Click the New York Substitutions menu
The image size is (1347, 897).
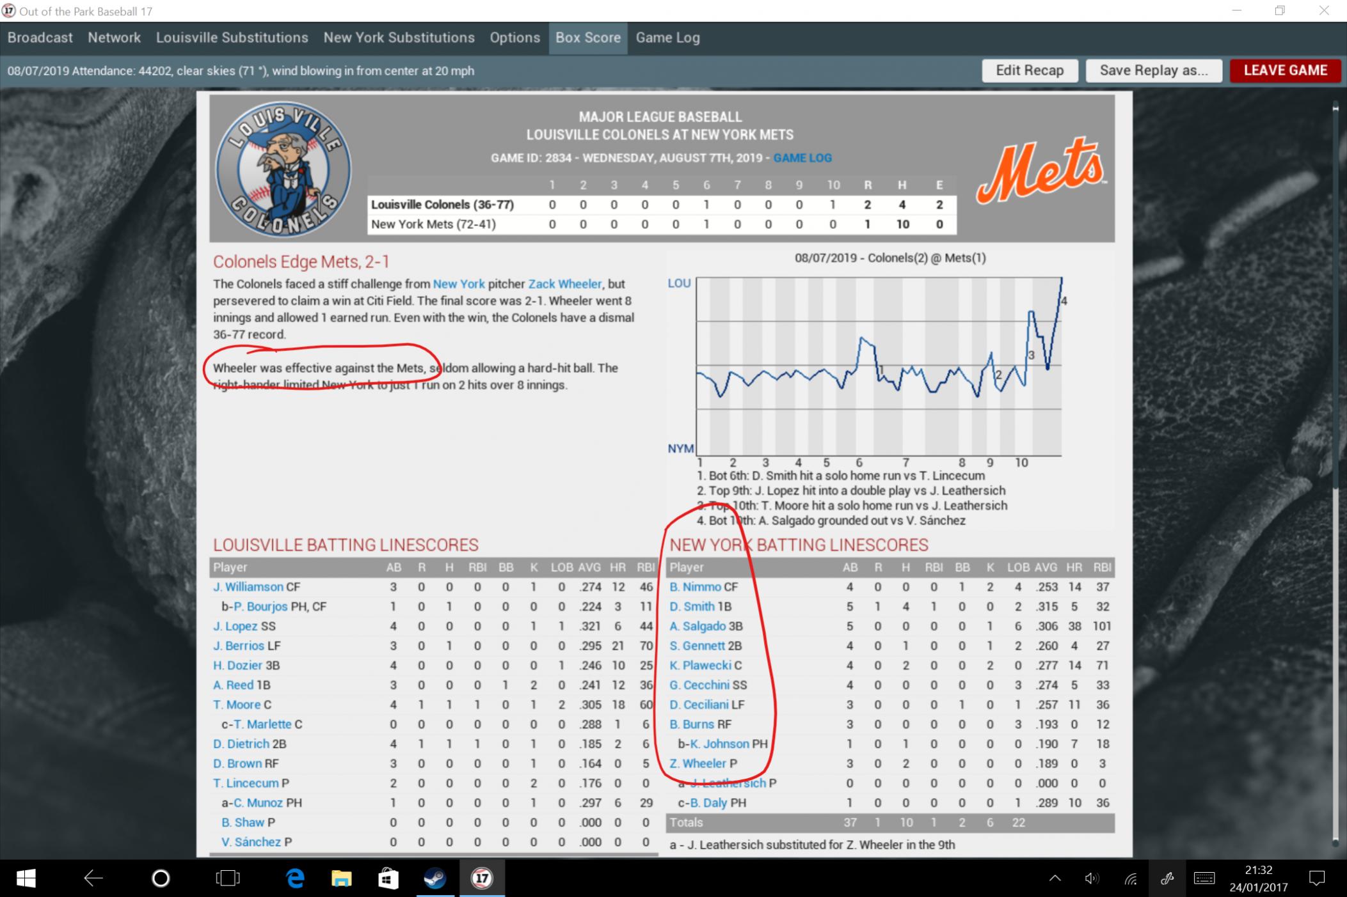[399, 37]
